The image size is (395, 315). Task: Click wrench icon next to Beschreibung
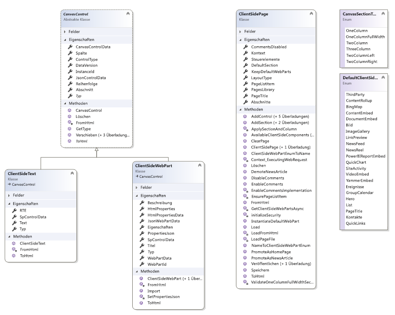click(x=141, y=202)
